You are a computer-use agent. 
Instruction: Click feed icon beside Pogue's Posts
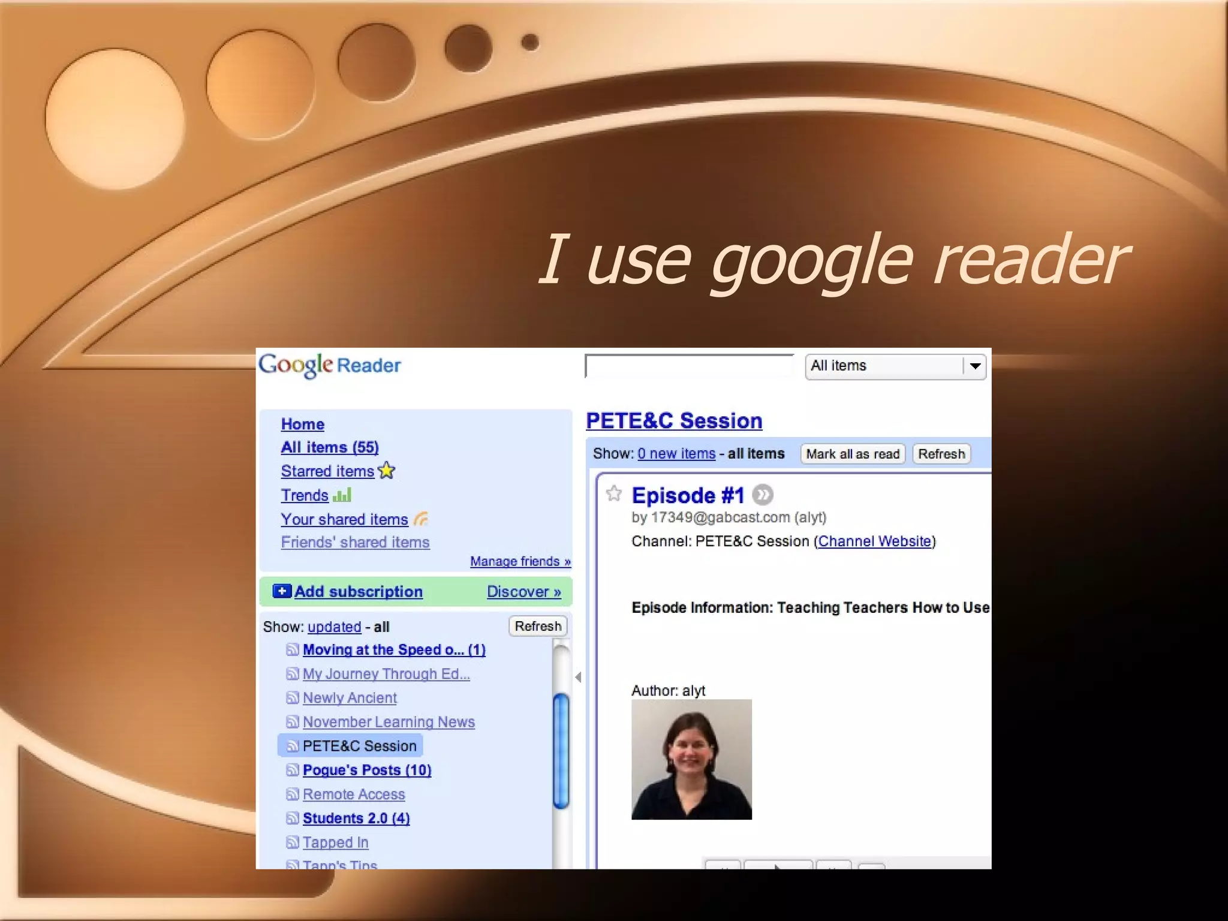[293, 769]
